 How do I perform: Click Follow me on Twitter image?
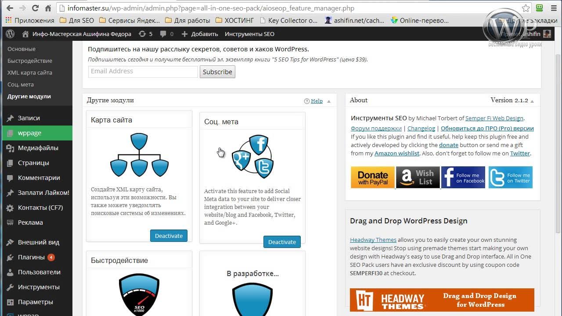(511, 177)
